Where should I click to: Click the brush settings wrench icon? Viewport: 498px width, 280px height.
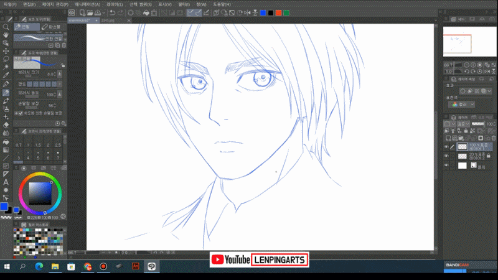[x=64, y=123]
